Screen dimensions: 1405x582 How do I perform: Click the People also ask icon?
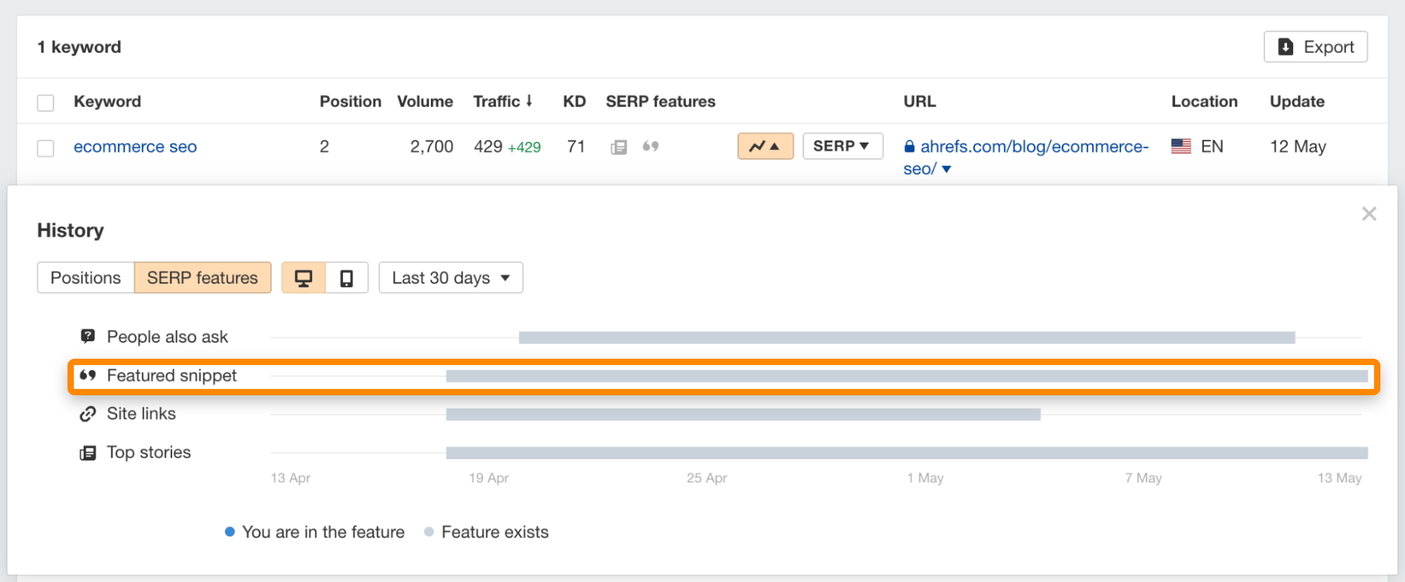click(x=88, y=336)
